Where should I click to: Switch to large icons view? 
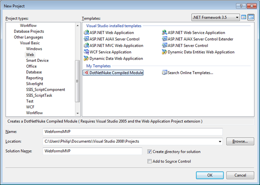tap(244, 17)
